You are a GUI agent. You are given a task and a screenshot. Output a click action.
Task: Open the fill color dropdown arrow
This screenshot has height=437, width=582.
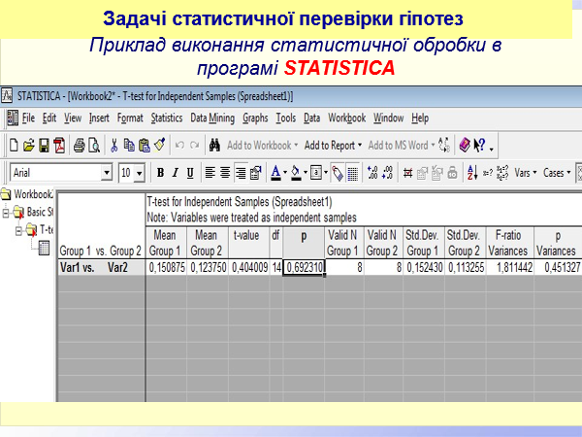306,173
